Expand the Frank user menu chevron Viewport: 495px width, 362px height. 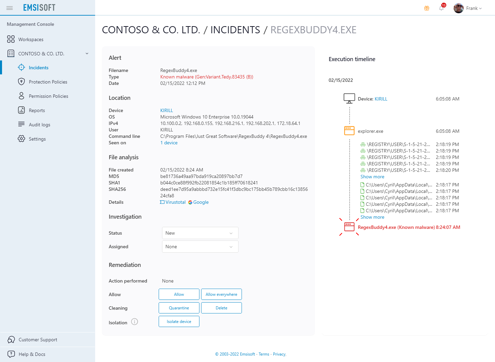[480, 8]
